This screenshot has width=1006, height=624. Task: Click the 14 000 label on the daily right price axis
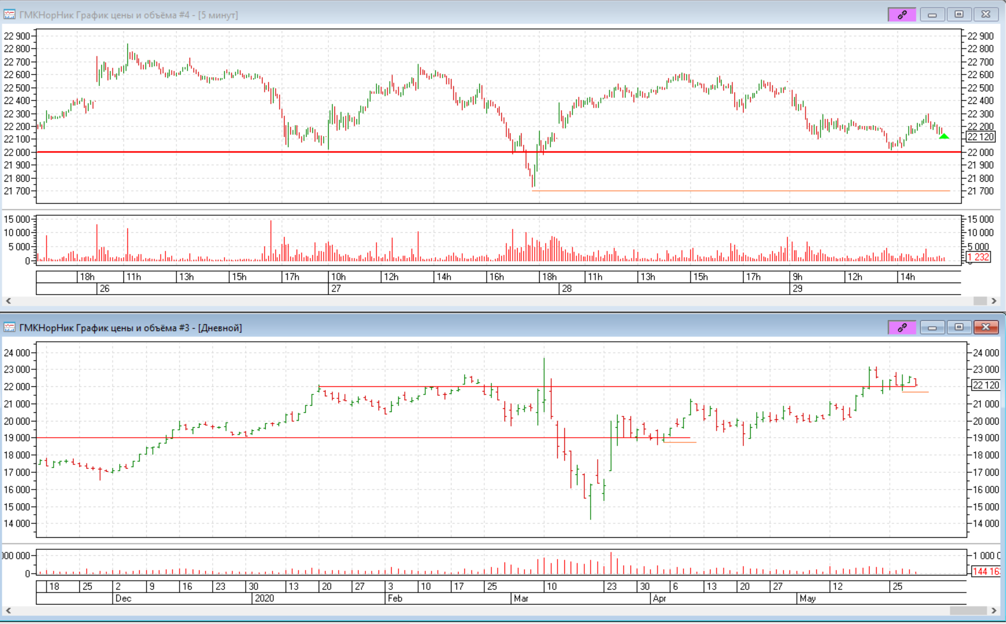[986, 523]
